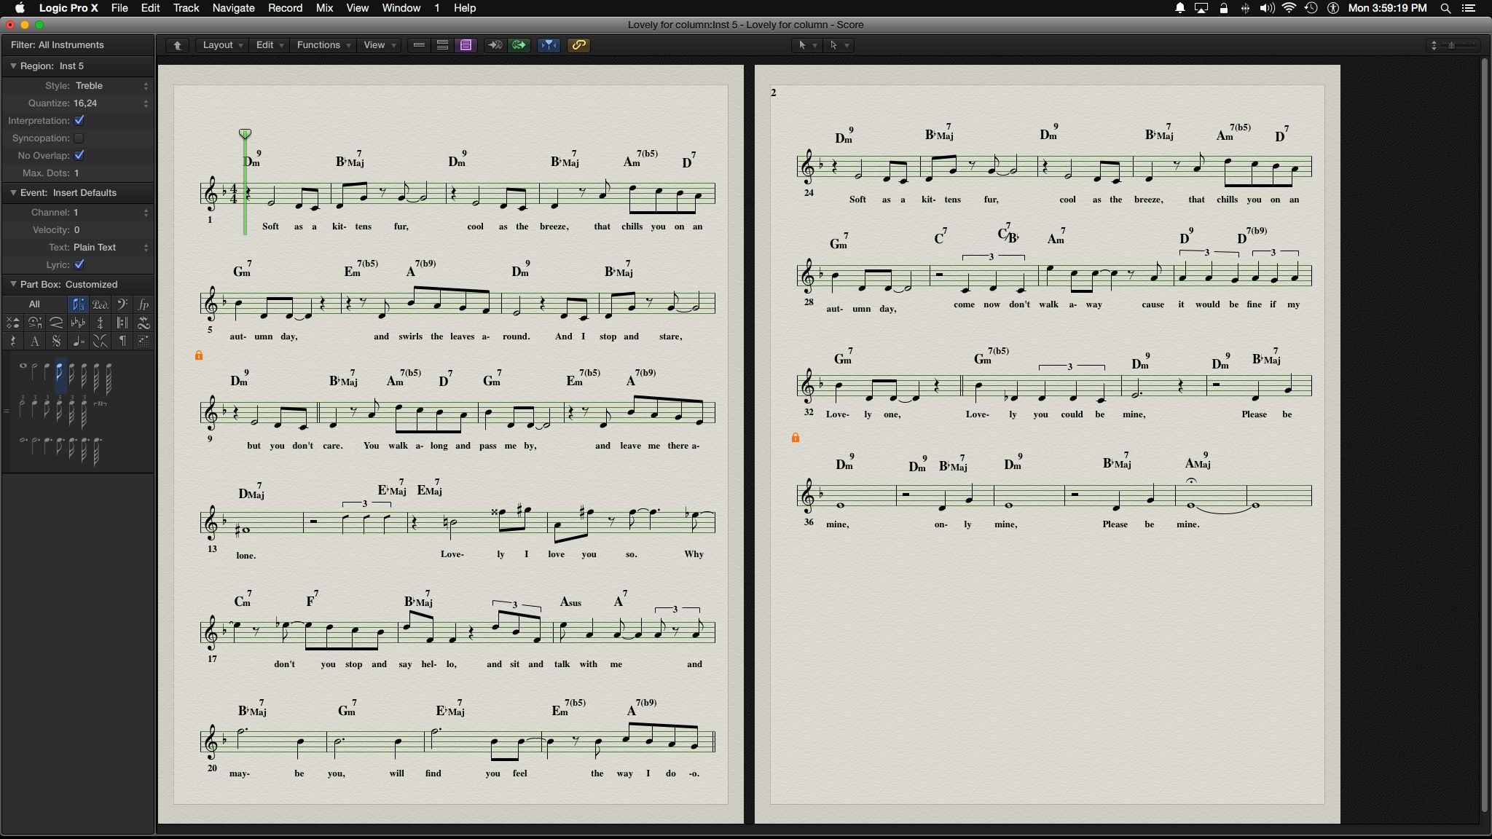
Task: Click the Wi-Fi status icon
Action: tap(1289, 8)
